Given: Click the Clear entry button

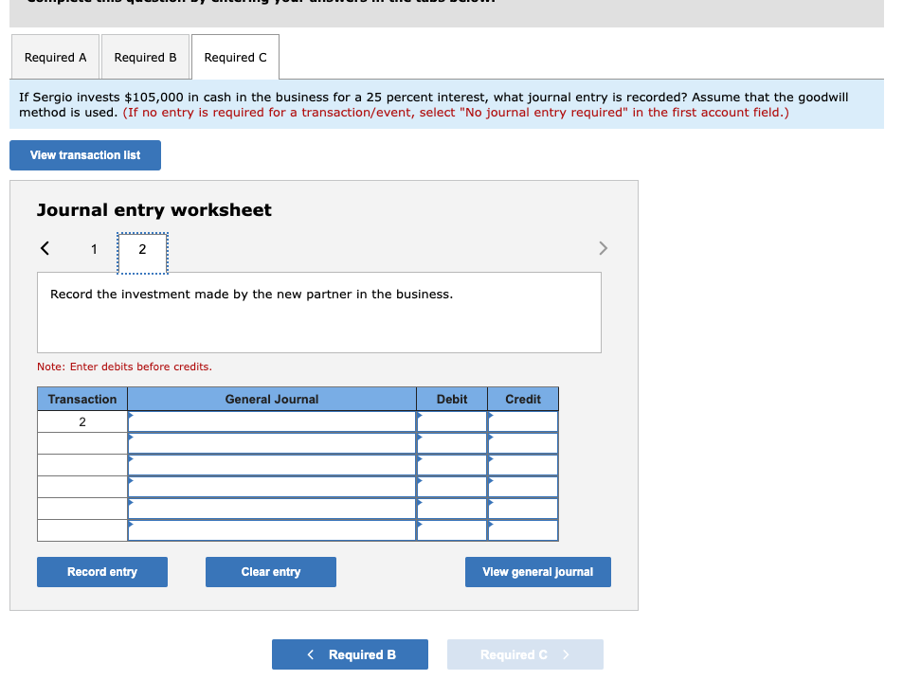Looking at the screenshot, I should coord(270,571).
